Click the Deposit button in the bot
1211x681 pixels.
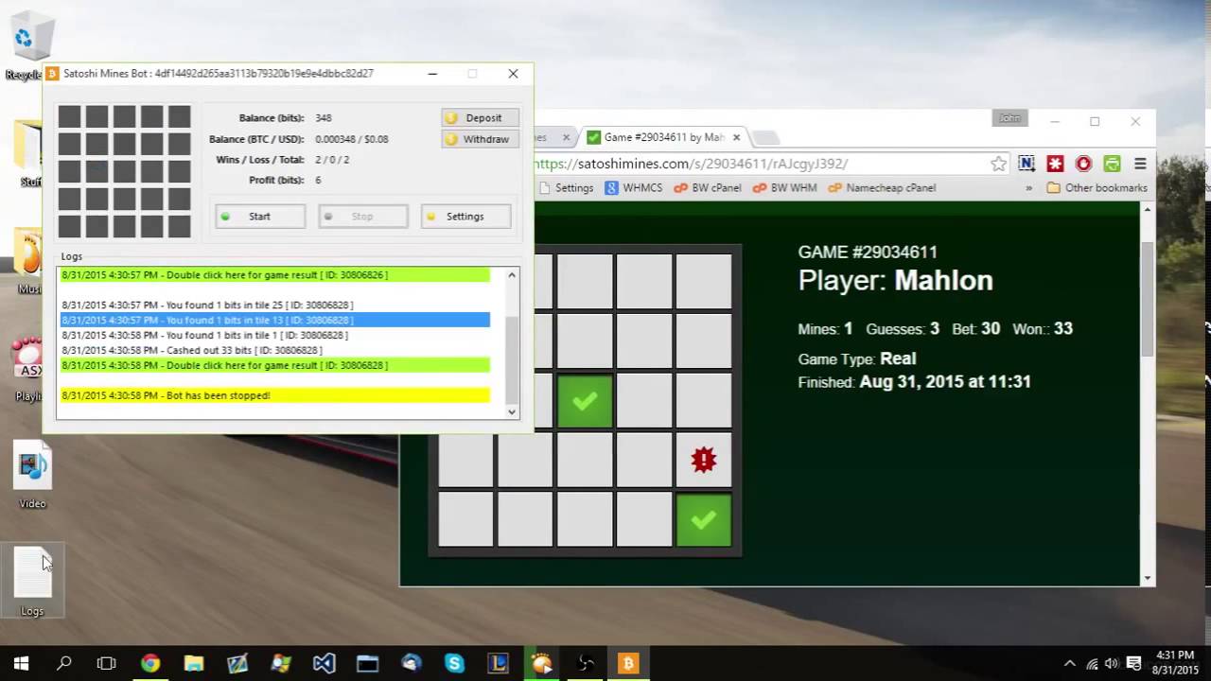(481, 118)
